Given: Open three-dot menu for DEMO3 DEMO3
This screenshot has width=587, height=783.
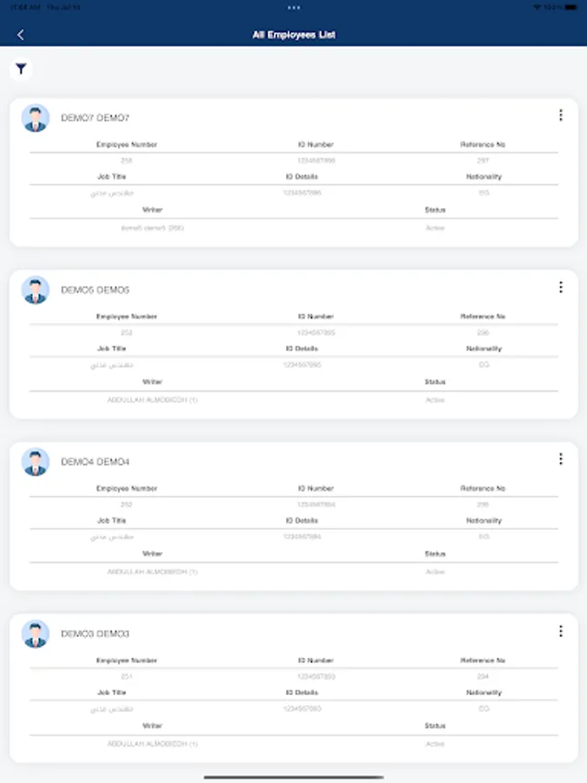Looking at the screenshot, I should tap(560, 631).
